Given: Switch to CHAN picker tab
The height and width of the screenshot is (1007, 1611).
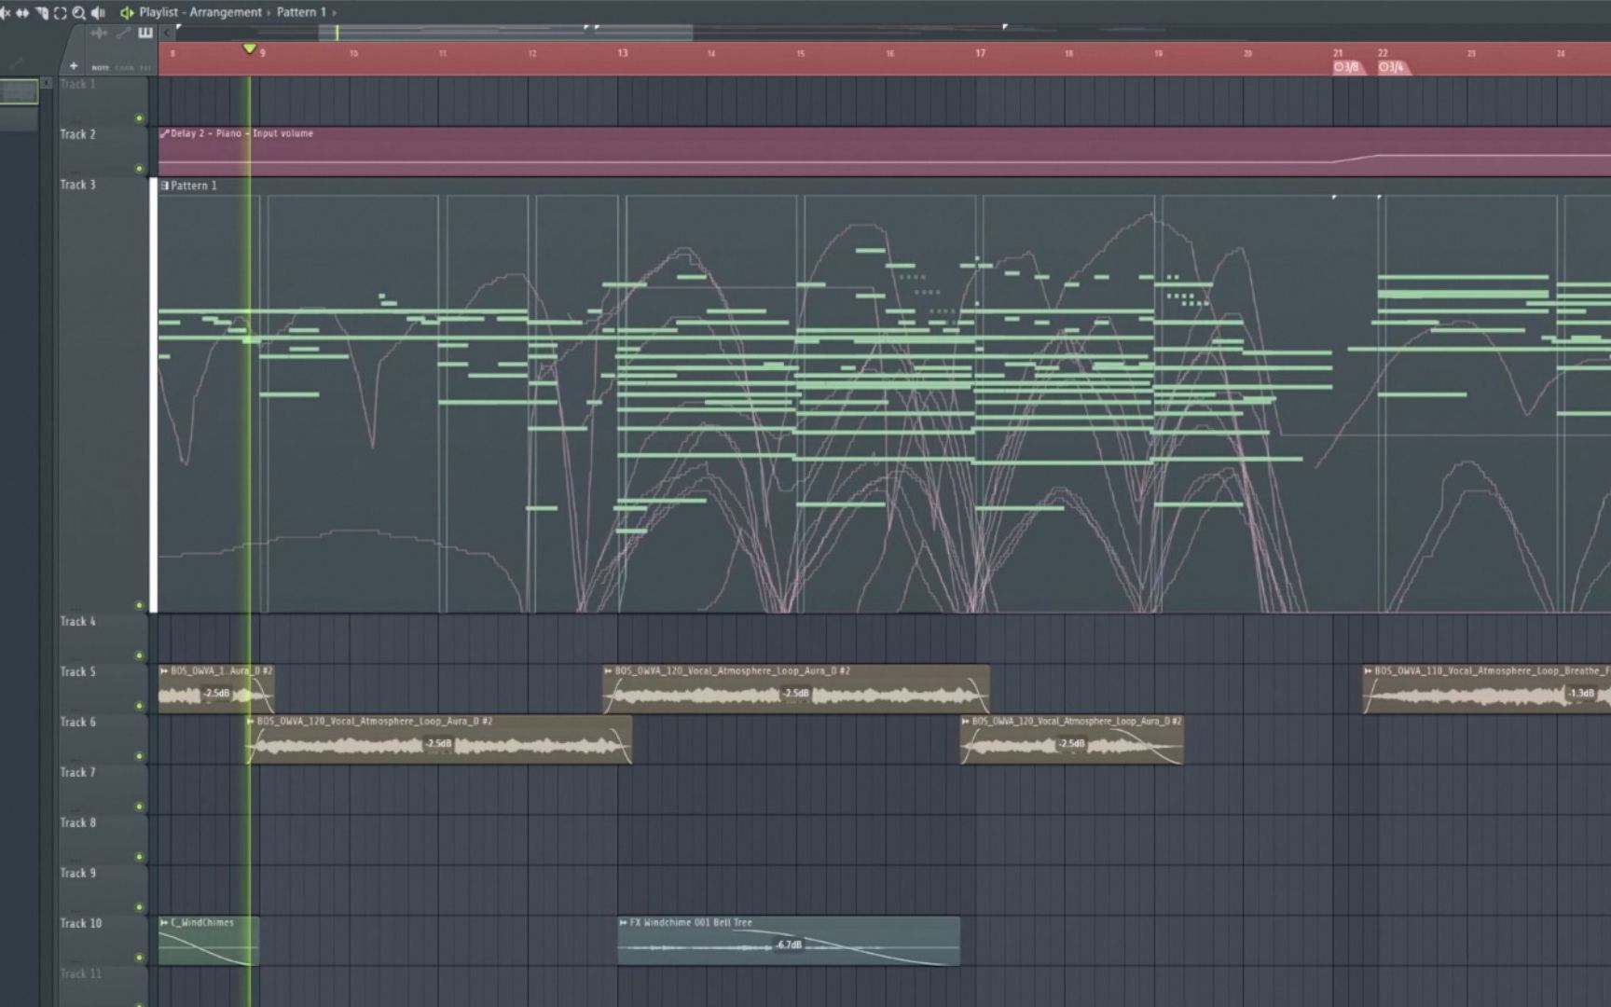Looking at the screenshot, I should [124, 68].
